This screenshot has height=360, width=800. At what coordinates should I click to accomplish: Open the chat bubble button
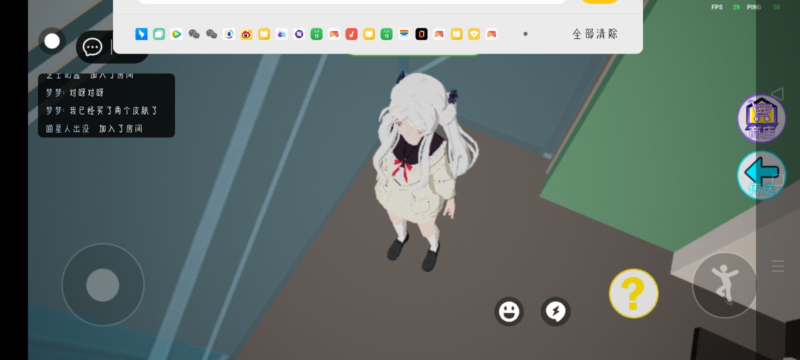[x=92, y=47]
